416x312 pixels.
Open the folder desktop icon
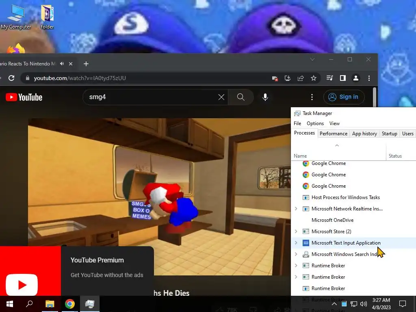pos(47,17)
